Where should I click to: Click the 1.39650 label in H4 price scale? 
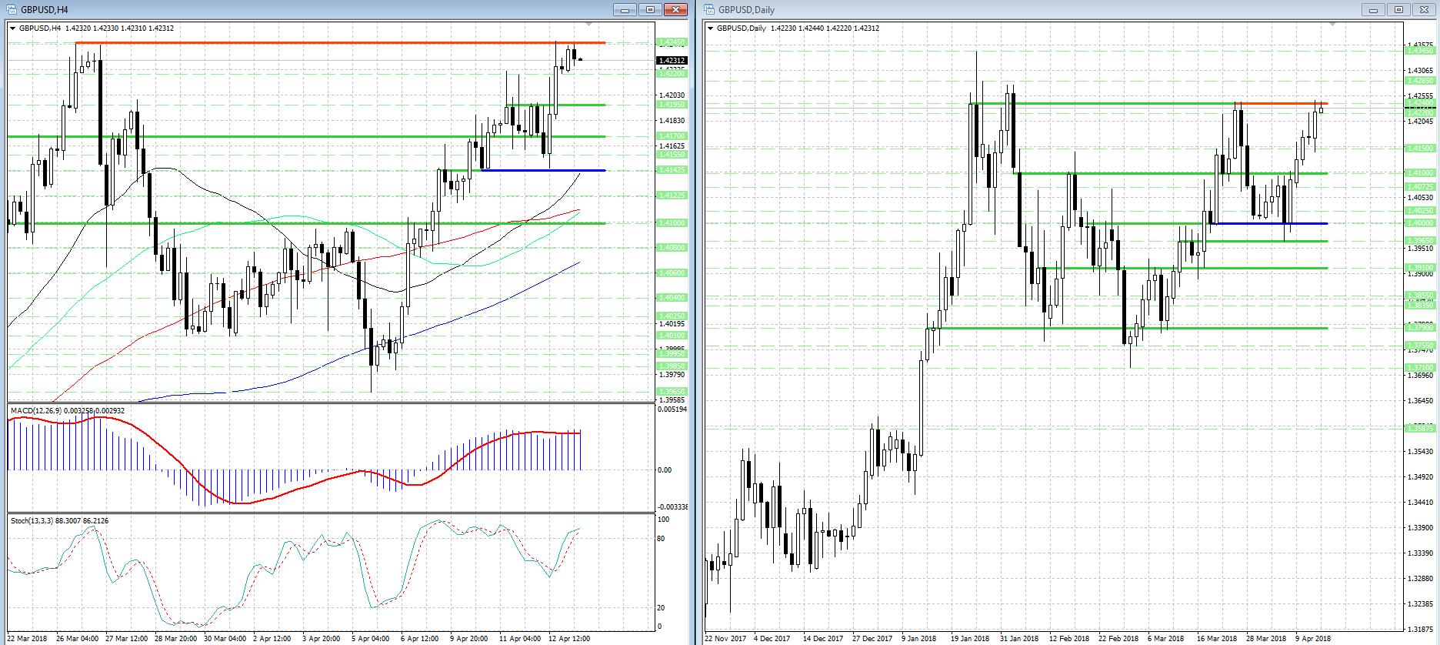coord(672,392)
